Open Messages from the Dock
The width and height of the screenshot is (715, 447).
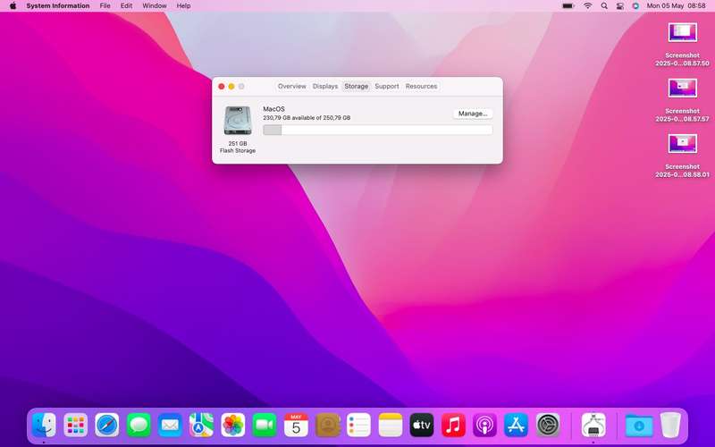coord(139,426)
